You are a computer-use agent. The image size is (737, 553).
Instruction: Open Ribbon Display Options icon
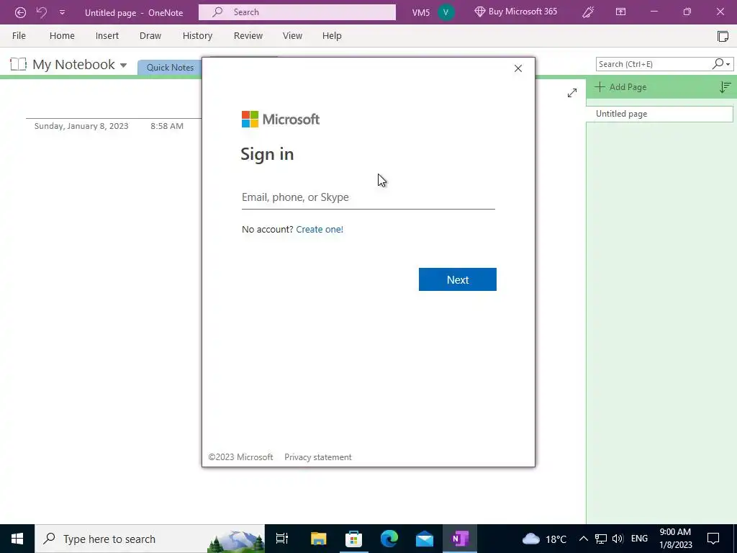620,12
